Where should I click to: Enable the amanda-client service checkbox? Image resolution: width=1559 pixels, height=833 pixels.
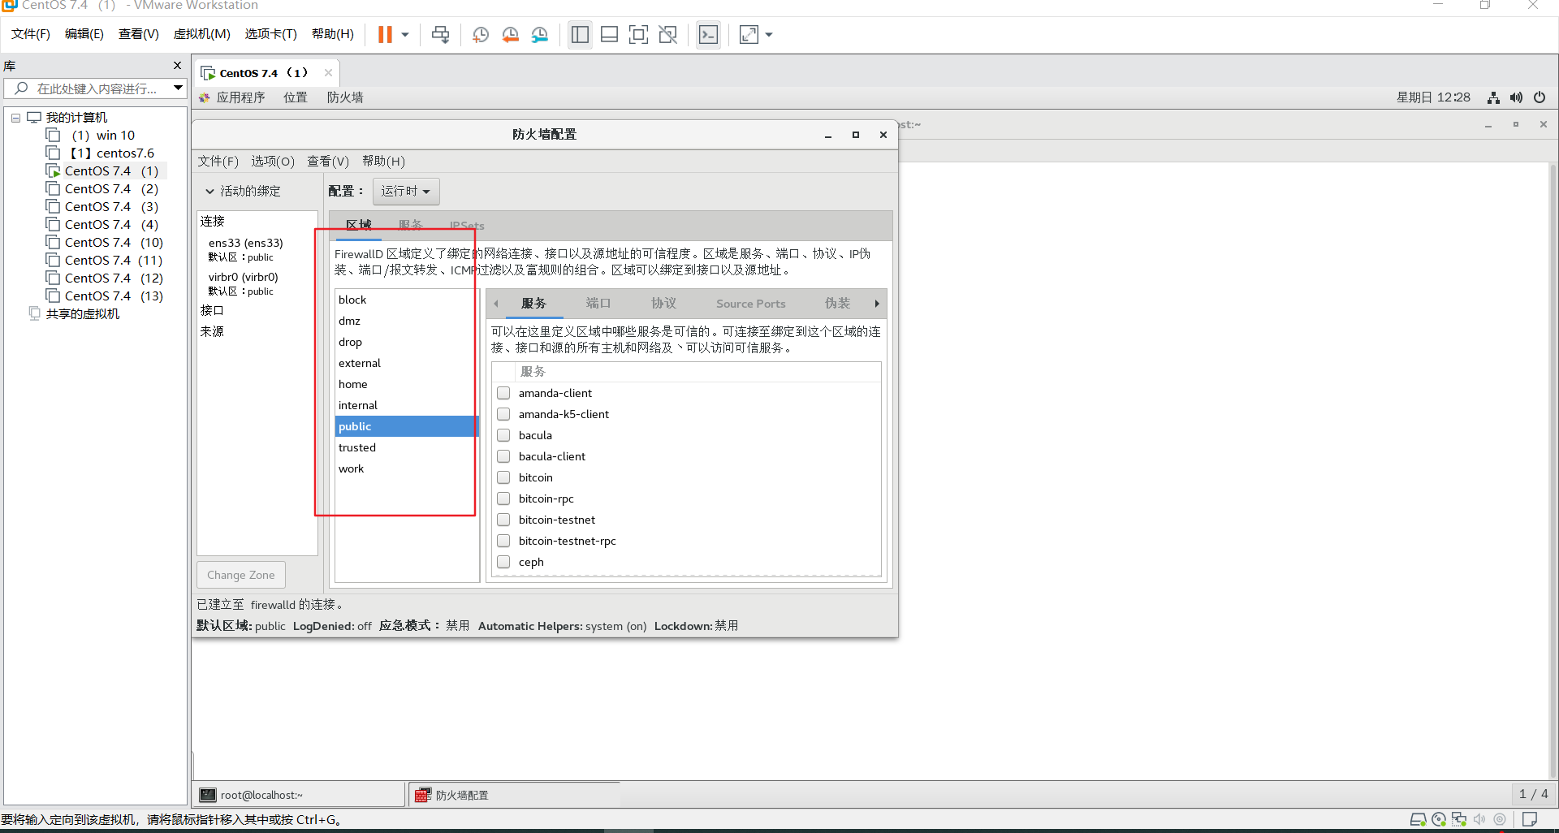tap(503, 393)
